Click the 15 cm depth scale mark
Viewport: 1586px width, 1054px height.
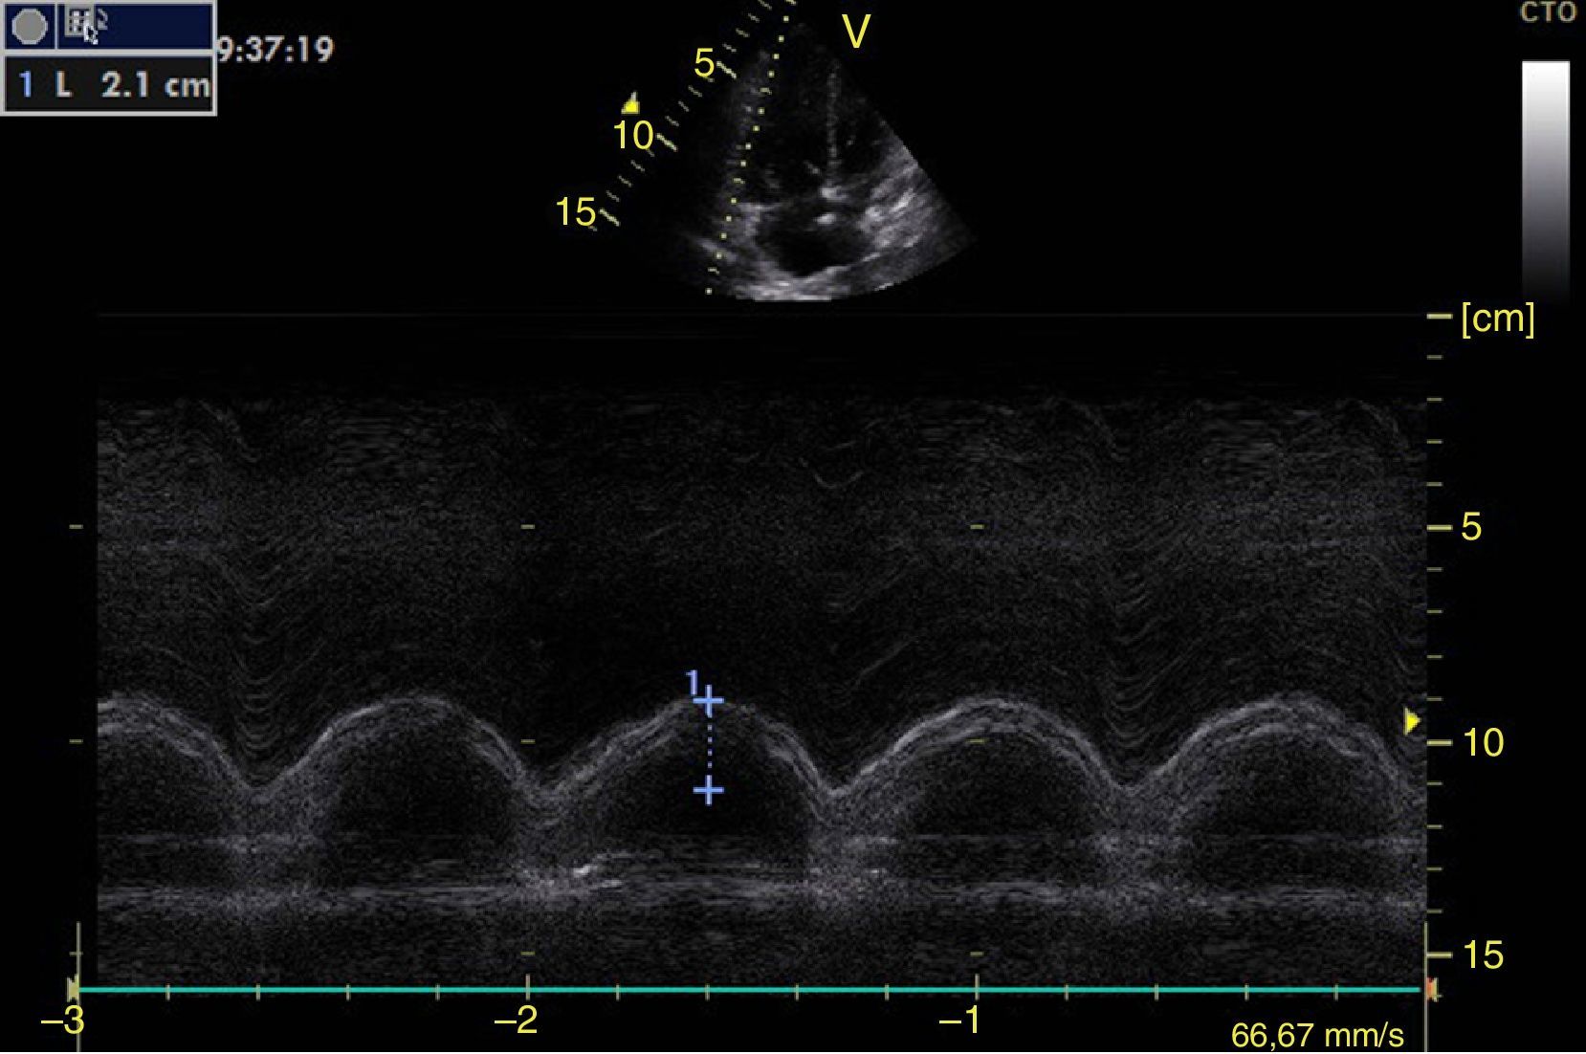click(x=1482, y=955)
